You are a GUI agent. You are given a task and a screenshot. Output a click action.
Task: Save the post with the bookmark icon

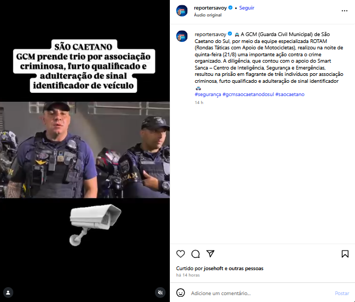345,254
